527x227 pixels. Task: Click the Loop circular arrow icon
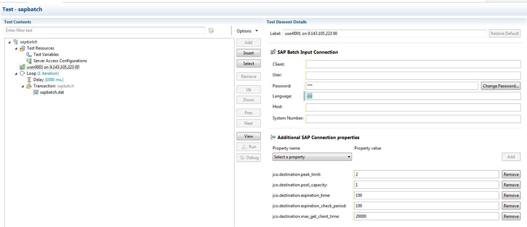[x=22, y=73]
